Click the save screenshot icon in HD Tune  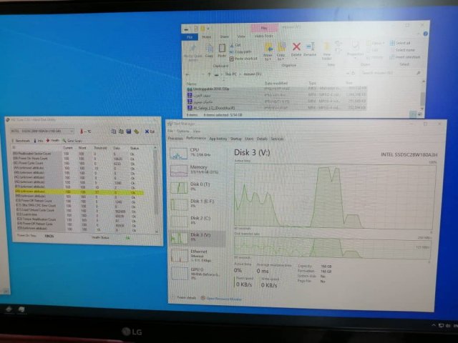(x=129, y=131)
